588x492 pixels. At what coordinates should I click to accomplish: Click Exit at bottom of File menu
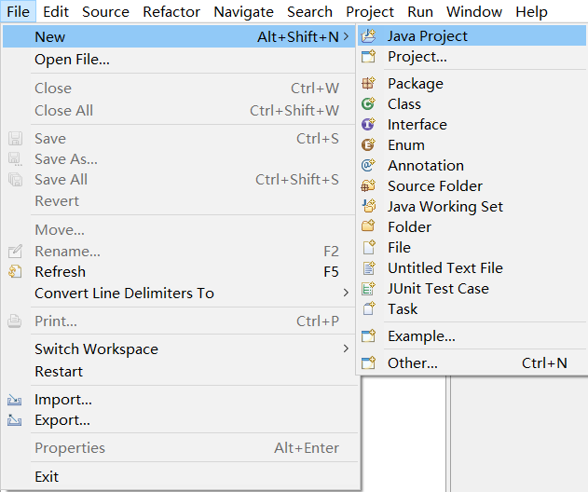coord(179,477)
